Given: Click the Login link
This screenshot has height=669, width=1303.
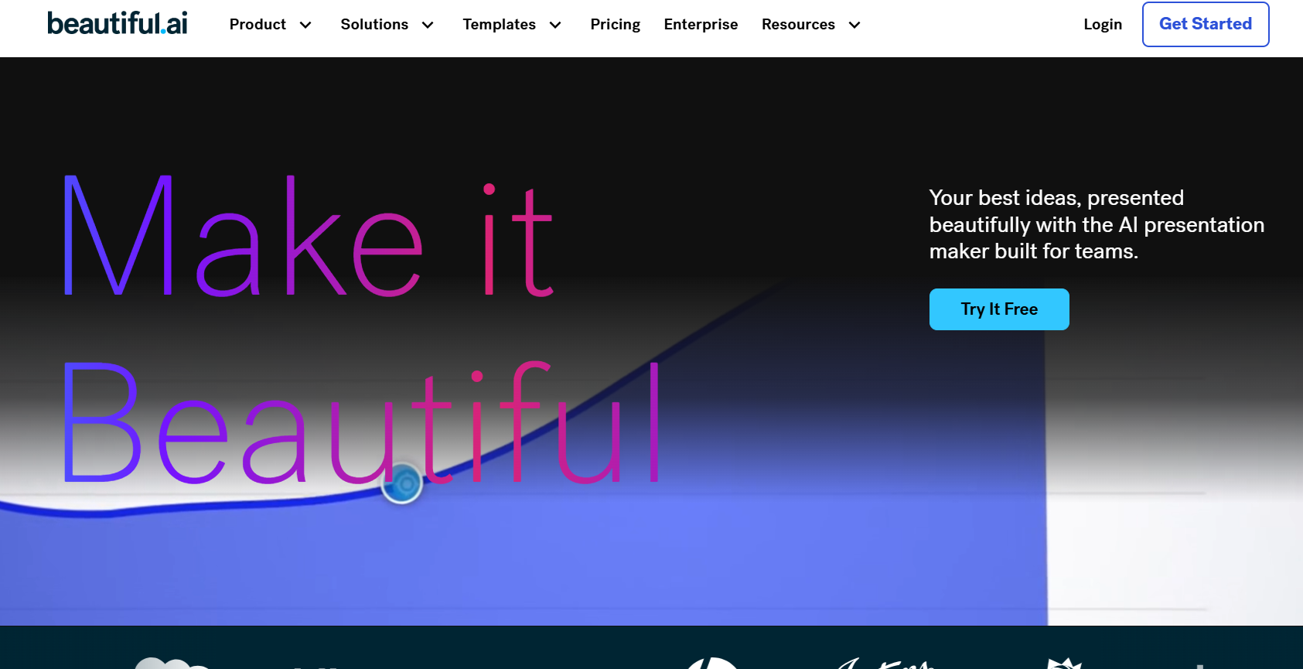Looking at the screenshot, I should coord(1103,25).
